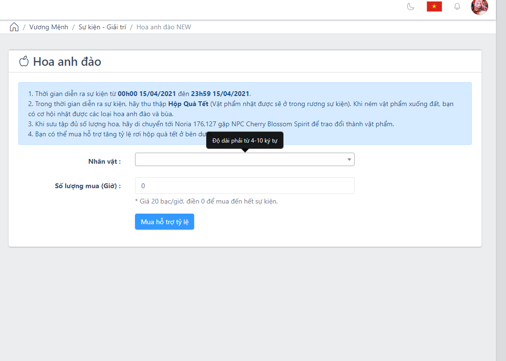Image resolution: width=506 pixels, height=361 pixels.
Task: Click the apple icon beside page title
Action: pyautogui.click(x=24, y=61)
